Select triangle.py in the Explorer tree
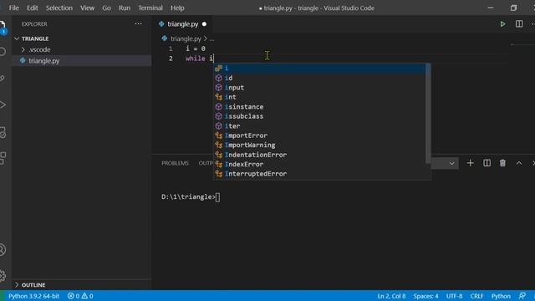Image resolution: width=535 pixels, height=301 pixels. [82, 61]
